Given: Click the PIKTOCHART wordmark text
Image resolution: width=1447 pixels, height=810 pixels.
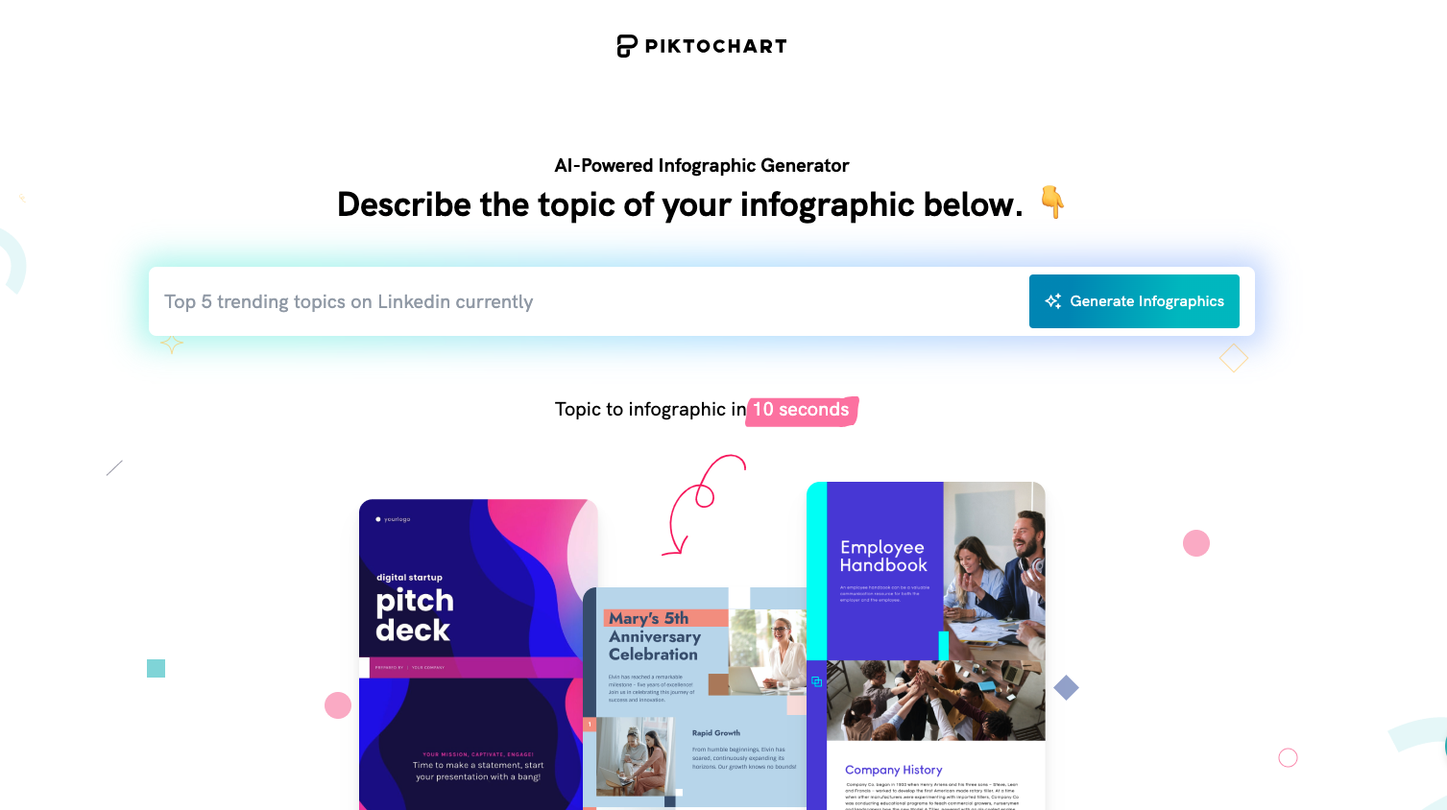Looking at the screenshot, I should [x=716, y=46].
